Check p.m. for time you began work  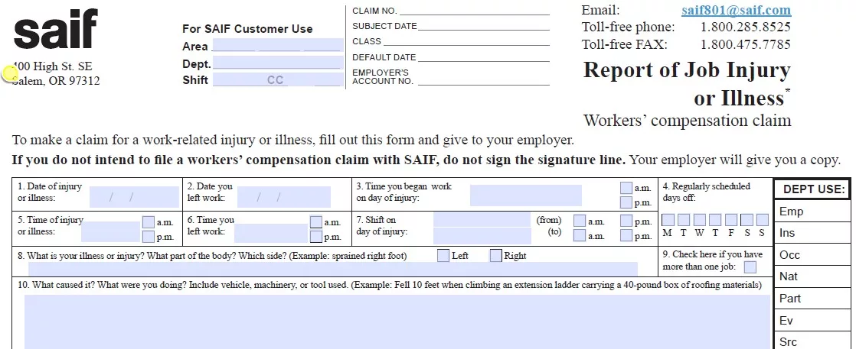point(626,202)
